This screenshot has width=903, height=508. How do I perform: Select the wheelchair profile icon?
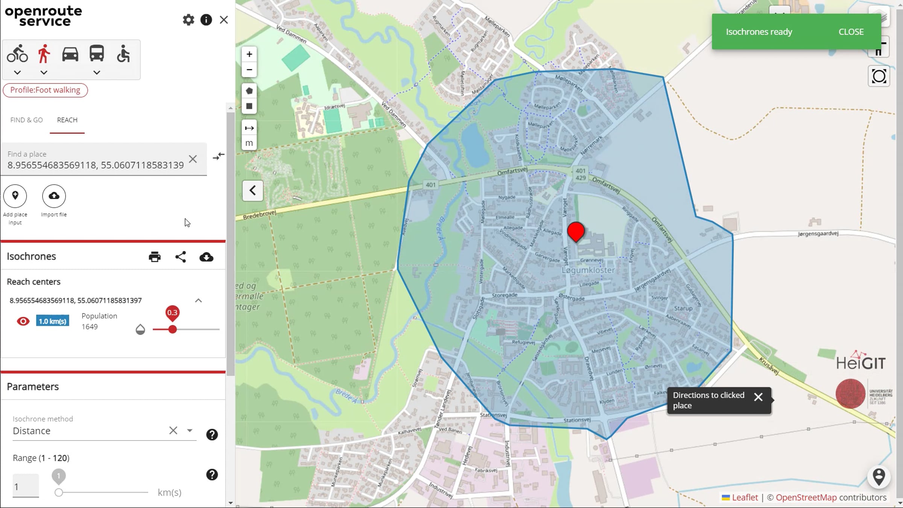(123, 54)
